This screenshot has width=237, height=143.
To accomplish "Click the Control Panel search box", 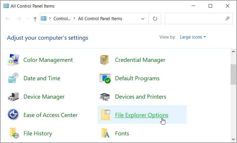I will 195,19.
